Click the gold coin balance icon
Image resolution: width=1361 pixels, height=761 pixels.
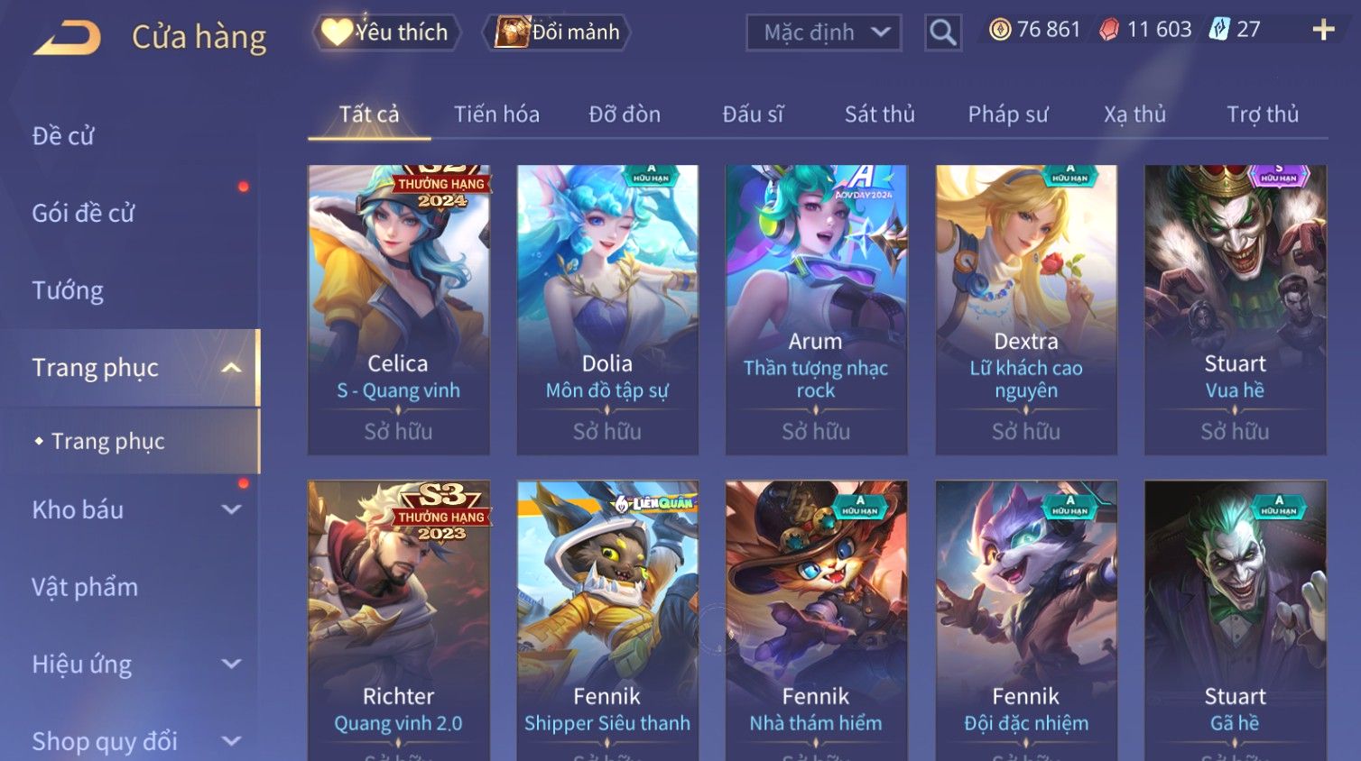(1000, 30)
